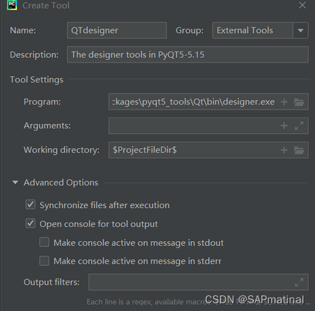Select the External Tools group combo box
Viewport: 315px width, 311px height.
click(x=260, y=30)
